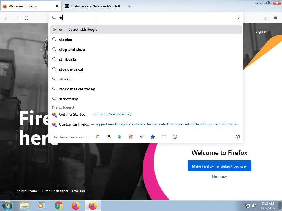This screenshot has width=282, height=211.
Task: Click the active Firefox window taskbar button
Action: [93, 206]
